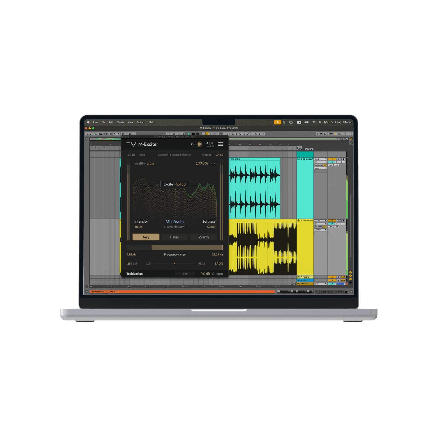Solo the 5 BD_G&GLLA track

coord(339,159)
